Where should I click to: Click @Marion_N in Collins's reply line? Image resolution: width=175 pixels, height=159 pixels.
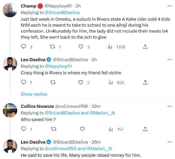102,113
